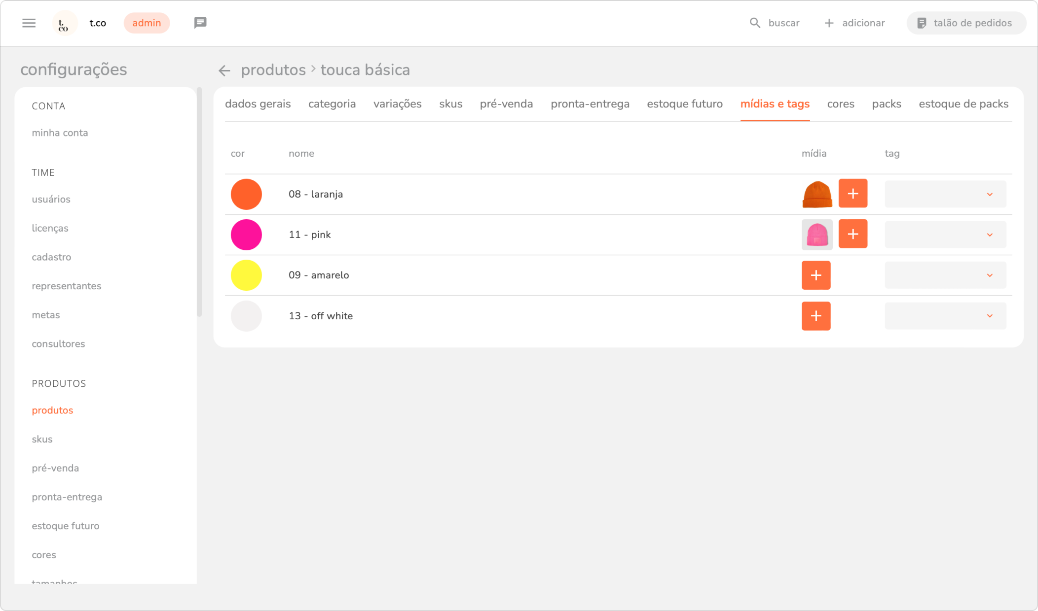This screenshot has height=611, width=1038.
Task: Open the hamburger menu icon
Action: pos(29,23)
